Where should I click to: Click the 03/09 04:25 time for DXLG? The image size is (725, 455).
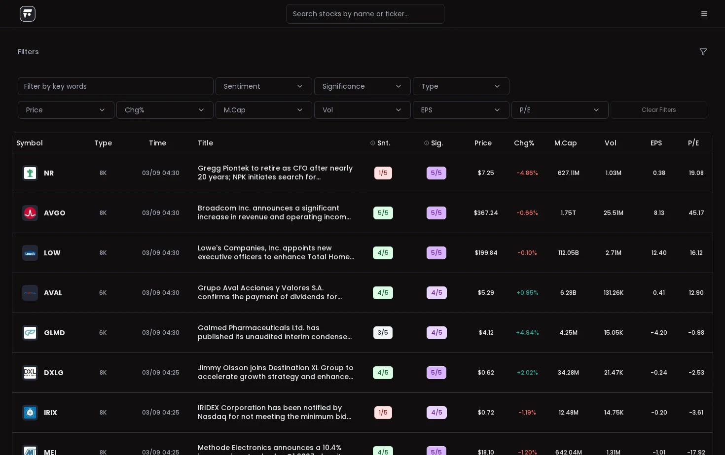[161, 373]
